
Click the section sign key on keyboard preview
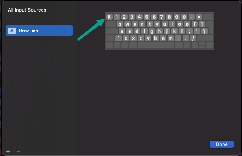click(109, 17)
